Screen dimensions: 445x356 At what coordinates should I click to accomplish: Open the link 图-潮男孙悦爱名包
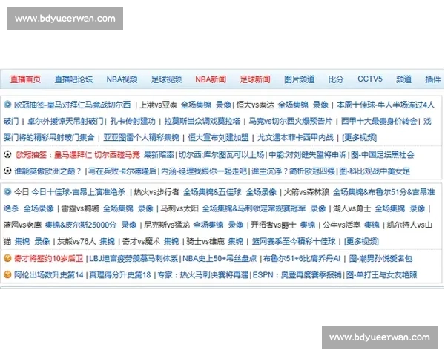(x=380, y=259)
